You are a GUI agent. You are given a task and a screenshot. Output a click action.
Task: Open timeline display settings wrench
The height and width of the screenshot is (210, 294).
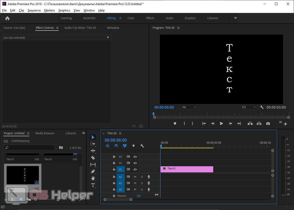[142, 146]
